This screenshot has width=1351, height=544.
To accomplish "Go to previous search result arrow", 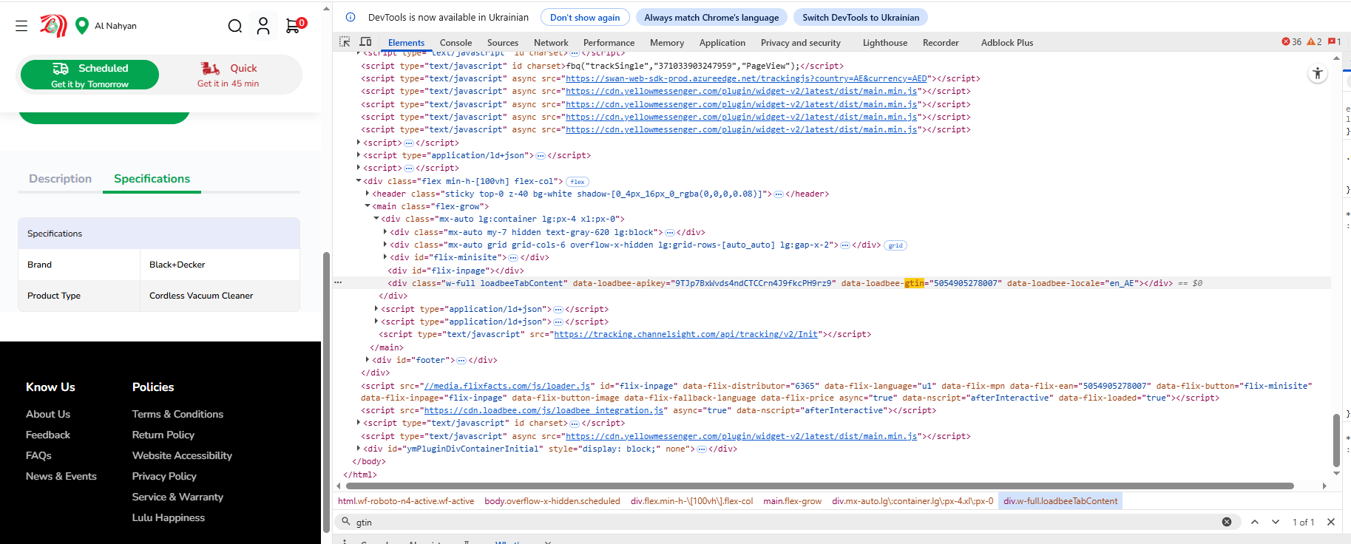I will pos(1255,522).
